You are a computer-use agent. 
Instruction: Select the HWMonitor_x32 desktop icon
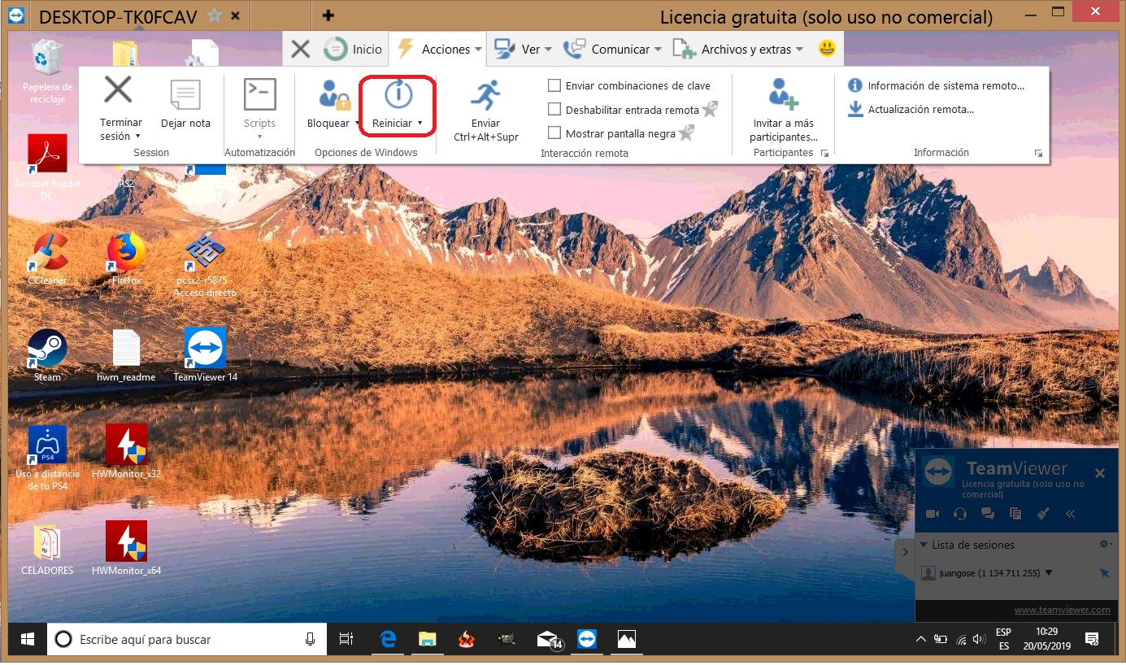[126, 452]
